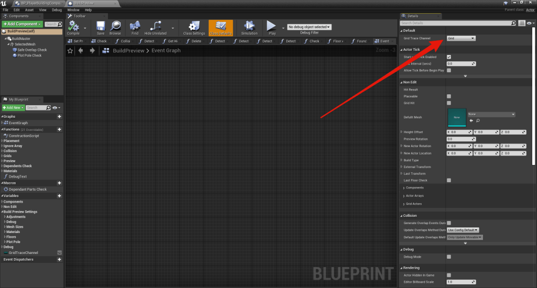Click the Default Mesh thumbnail
This screenshot has height=288, width=537.
coord(457,117)
